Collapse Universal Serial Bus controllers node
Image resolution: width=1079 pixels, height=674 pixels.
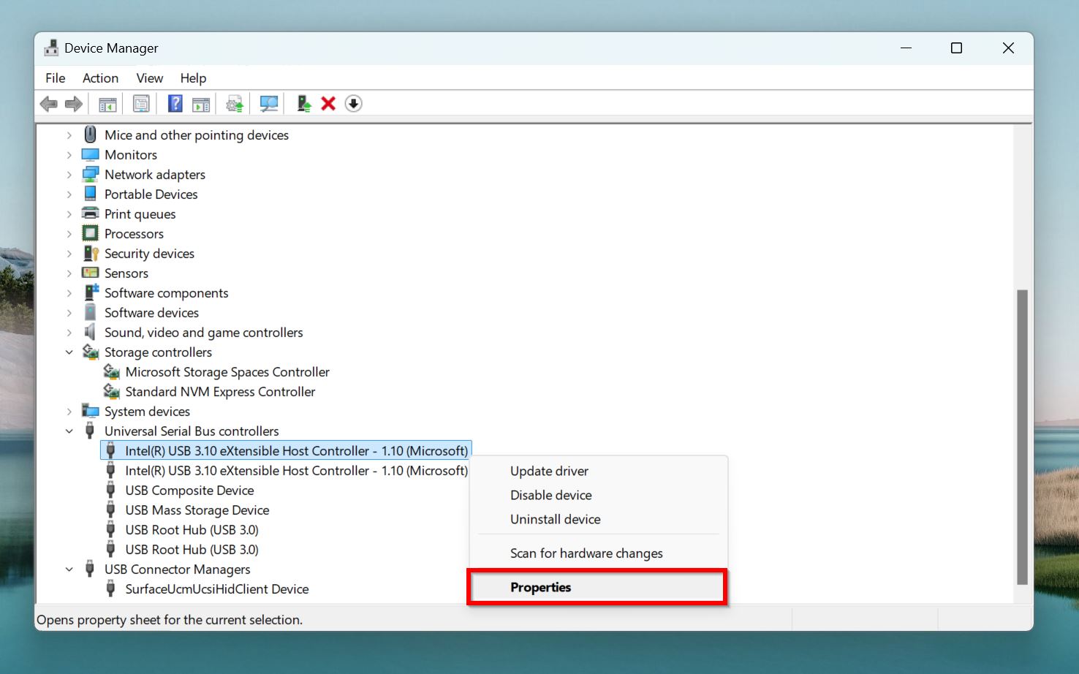tap(69, 431)
